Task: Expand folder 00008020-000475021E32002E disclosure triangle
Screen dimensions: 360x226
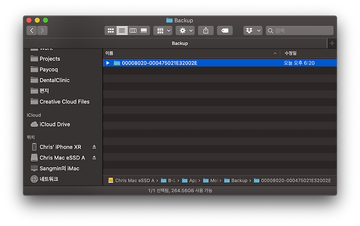Action: tap(107, 63)
